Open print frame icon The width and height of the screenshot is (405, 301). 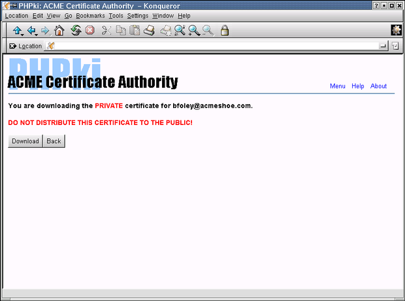click(x=166, y=30)
